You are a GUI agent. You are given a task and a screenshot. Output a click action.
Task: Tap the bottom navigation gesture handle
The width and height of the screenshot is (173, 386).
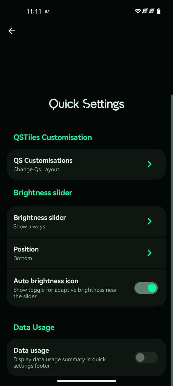[x=86, y=381]
